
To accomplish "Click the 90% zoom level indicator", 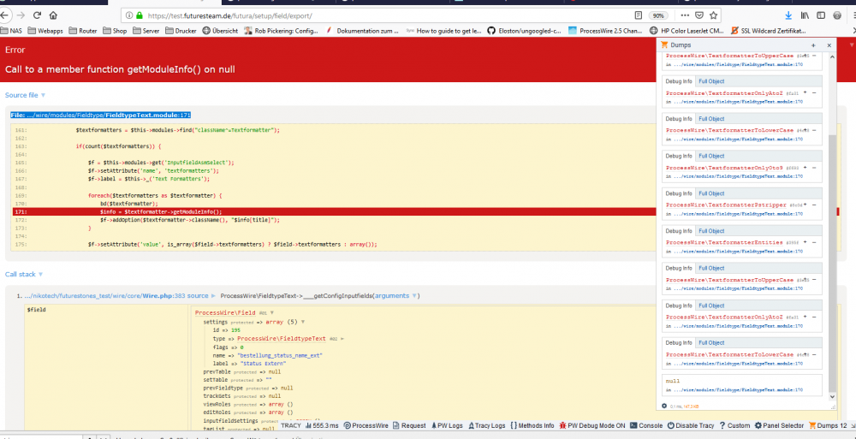I will (658, 15).
